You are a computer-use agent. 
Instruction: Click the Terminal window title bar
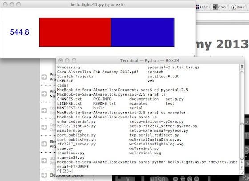[x=150, y=60]
